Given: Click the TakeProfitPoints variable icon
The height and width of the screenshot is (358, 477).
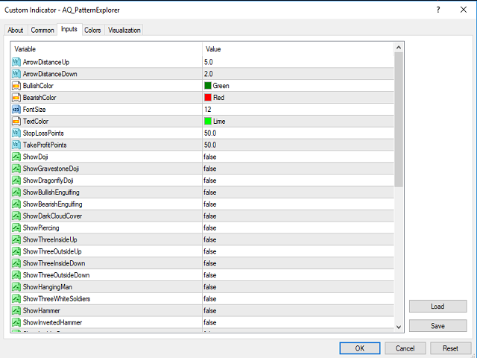Looking at the screenshot, I should pyautogui.click(x=16, y=145).
